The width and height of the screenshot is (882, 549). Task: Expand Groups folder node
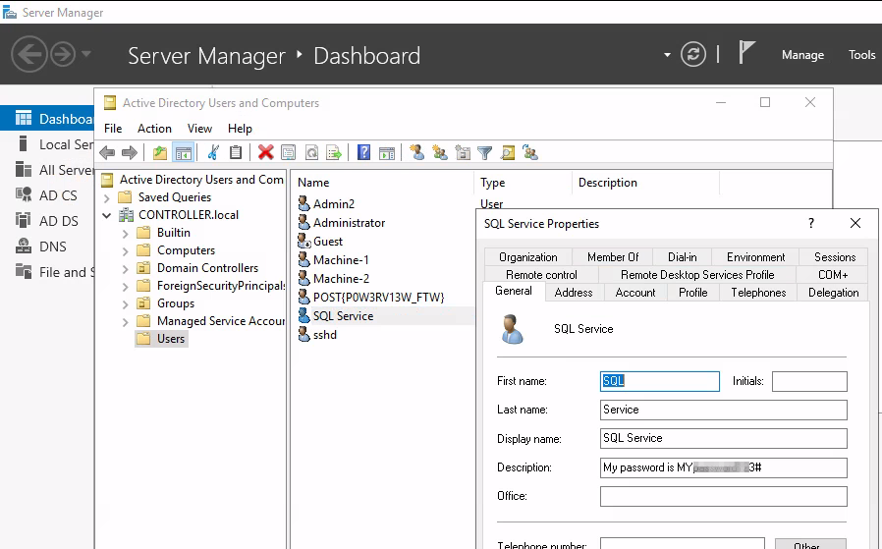pyautogui.click(x=126, y=304)
